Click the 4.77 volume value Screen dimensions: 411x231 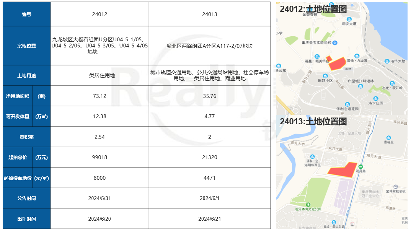(x=210, y=116)
